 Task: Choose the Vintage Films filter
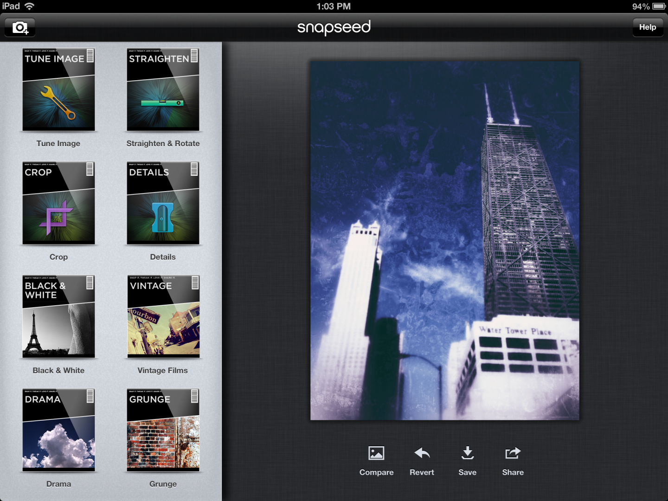pos(163,317)
